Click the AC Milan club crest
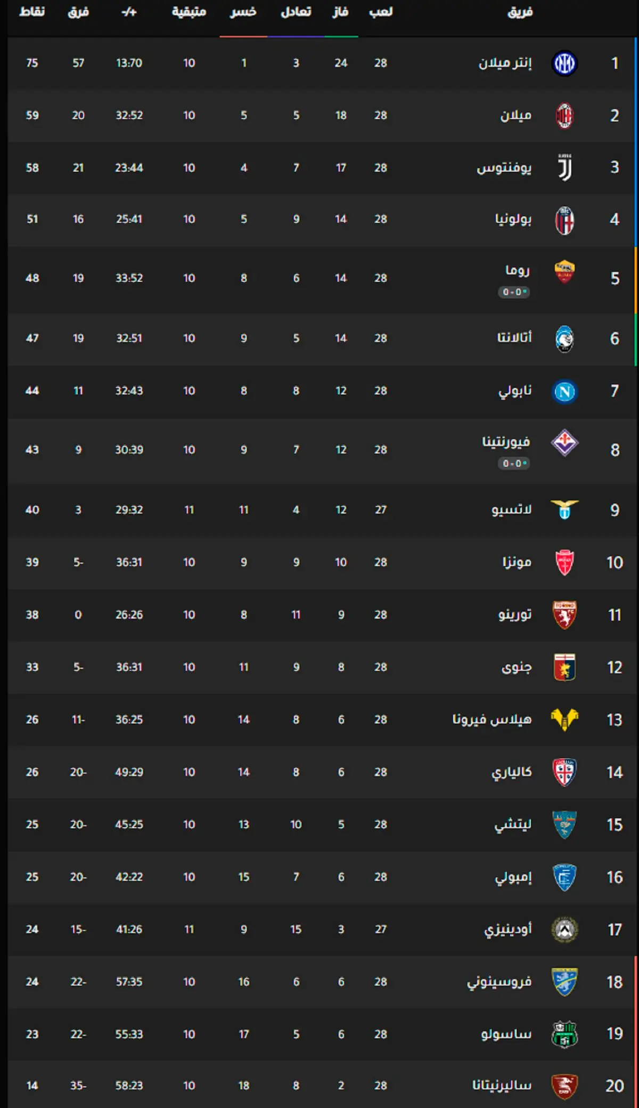 pyautogui.click(x=564, y=116)
